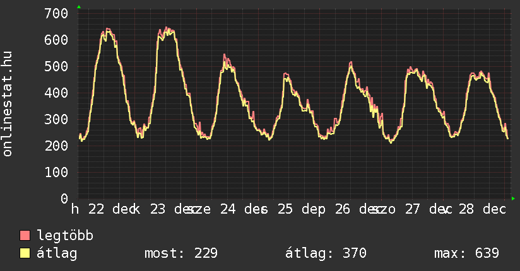Screen dimensions: 520x271
Task: Click the red legtöbb legend swatch
Action: point(25,236)
